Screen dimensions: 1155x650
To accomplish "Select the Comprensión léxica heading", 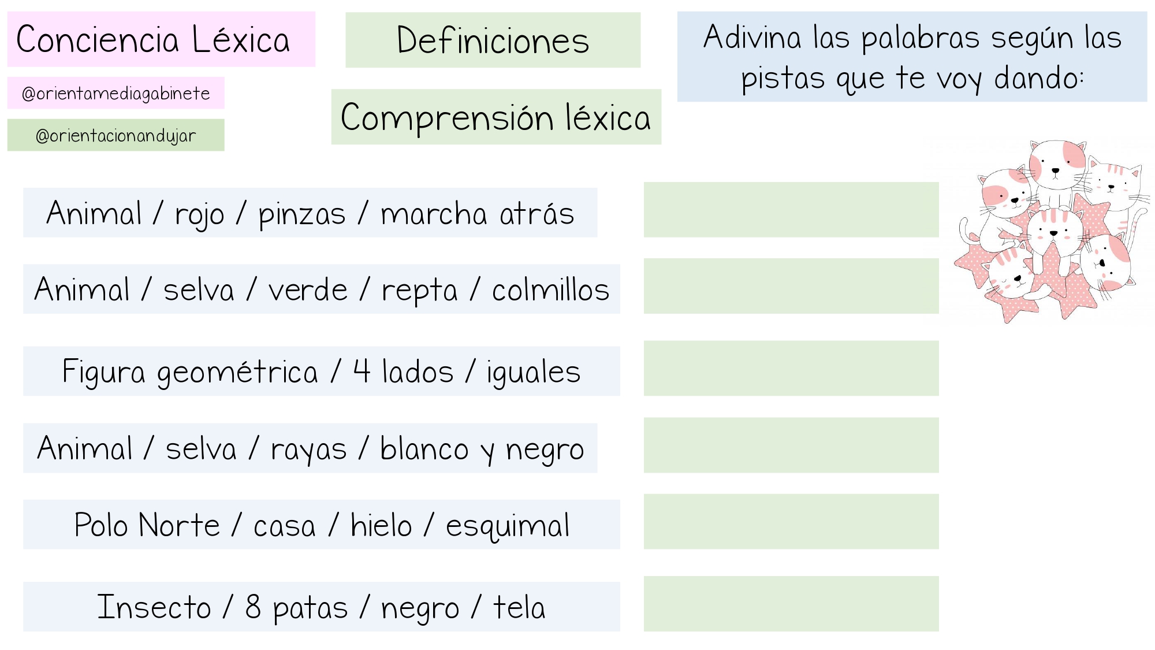I will coord(496,117).
